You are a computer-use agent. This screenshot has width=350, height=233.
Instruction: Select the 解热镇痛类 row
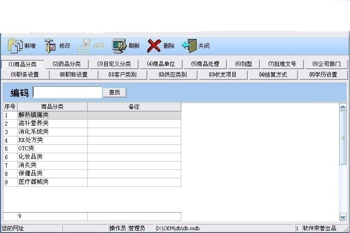click(x=92, y=115)
